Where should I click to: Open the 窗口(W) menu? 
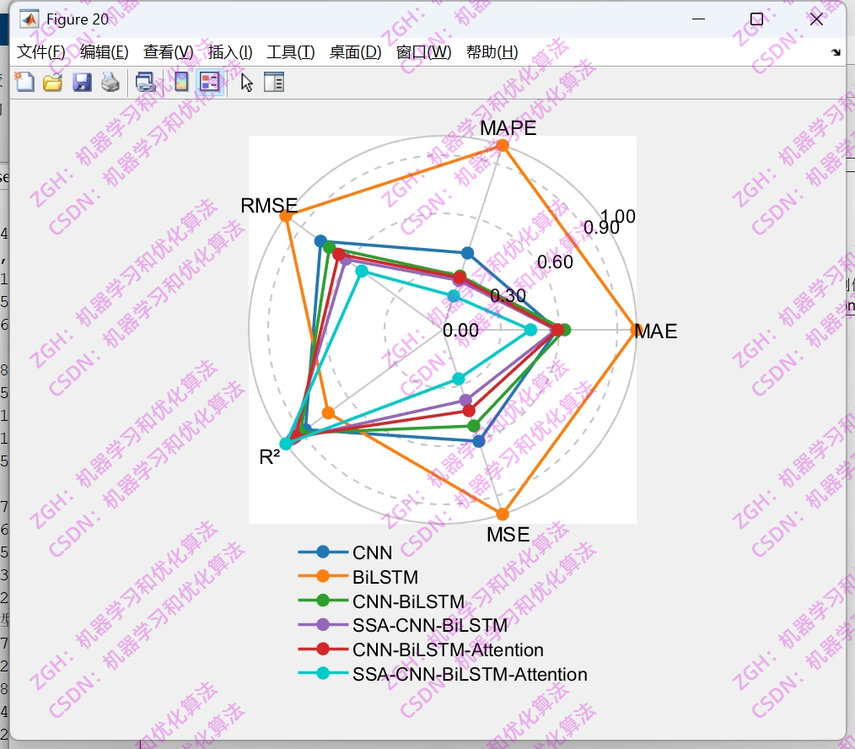[423, 52]
